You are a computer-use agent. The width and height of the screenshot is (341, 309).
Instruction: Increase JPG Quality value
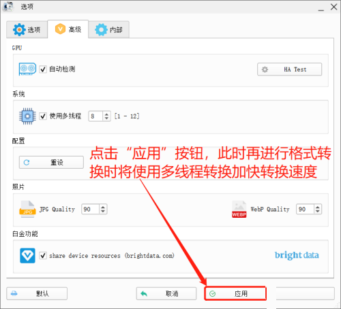[x=103, y=207]
